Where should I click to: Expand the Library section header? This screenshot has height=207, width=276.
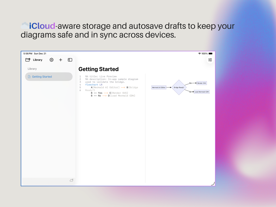tap(32, 69)
